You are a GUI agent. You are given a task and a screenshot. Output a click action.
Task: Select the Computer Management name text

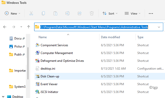pos(57,53)
